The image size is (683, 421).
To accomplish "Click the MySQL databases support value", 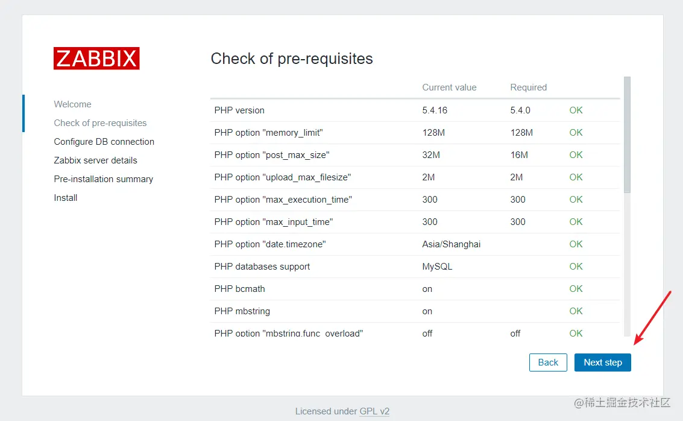I will point(437,267).
